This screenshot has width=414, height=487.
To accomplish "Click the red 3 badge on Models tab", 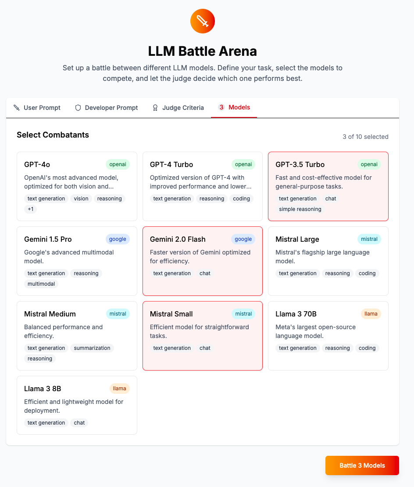I will (x=221, y=107).
